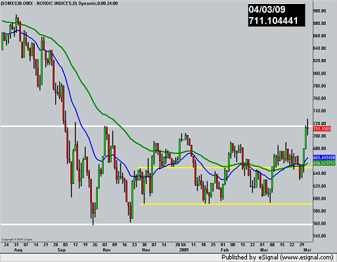337x262 pixels.
Task: Click the 04/03/09 date in the black box
Action: point(267,10)
